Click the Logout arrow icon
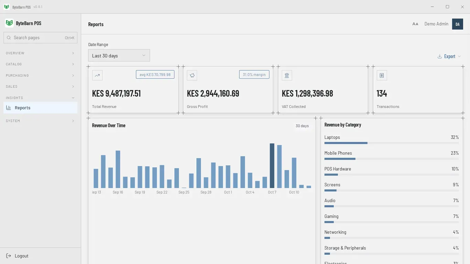 [9, 256]
